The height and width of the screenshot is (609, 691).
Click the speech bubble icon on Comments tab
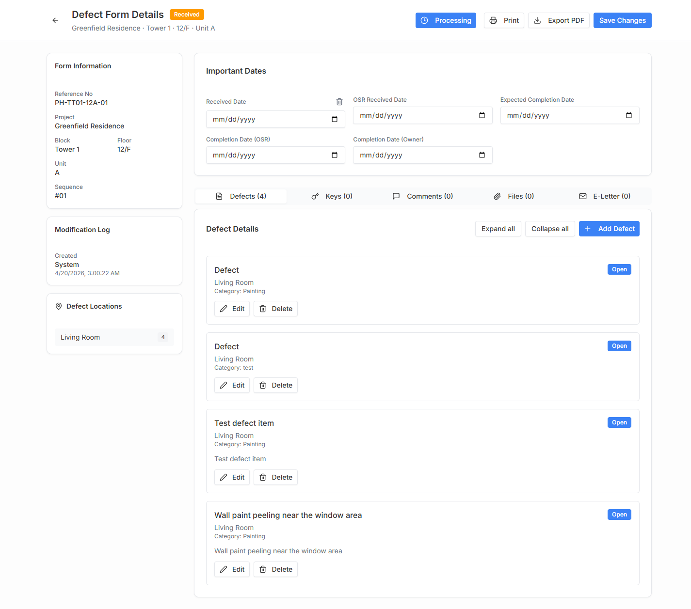tap(396, 196)
